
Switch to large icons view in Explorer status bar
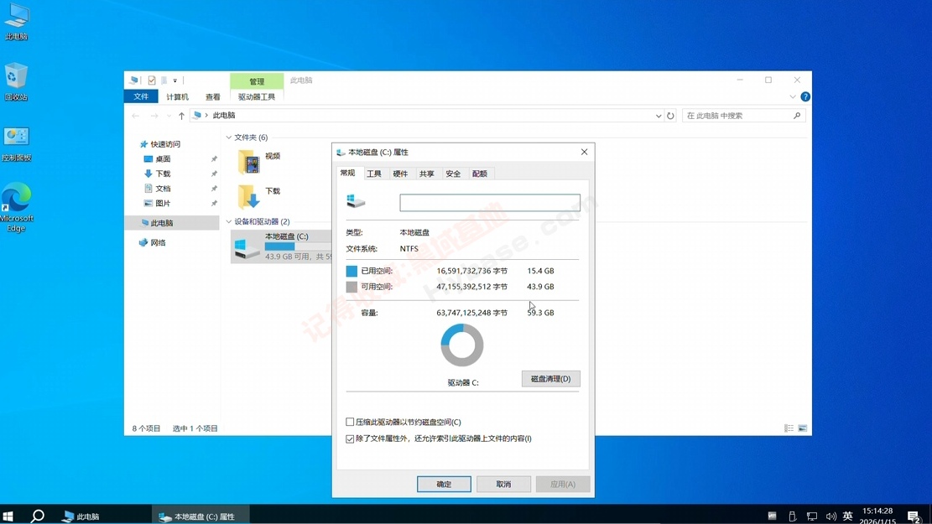[x=803, y=428]
